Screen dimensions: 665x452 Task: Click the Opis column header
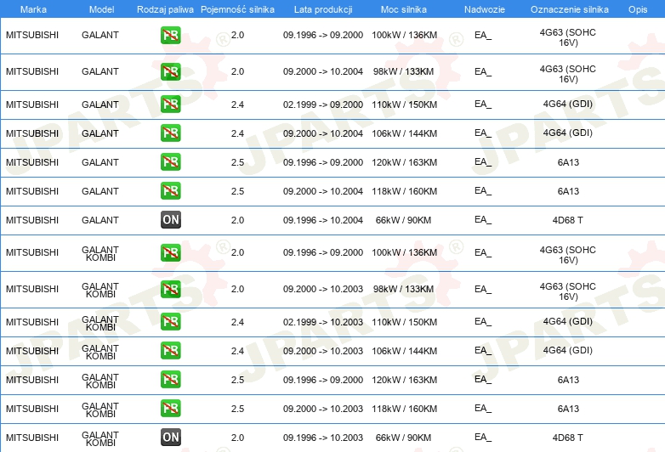coord(638,9)
